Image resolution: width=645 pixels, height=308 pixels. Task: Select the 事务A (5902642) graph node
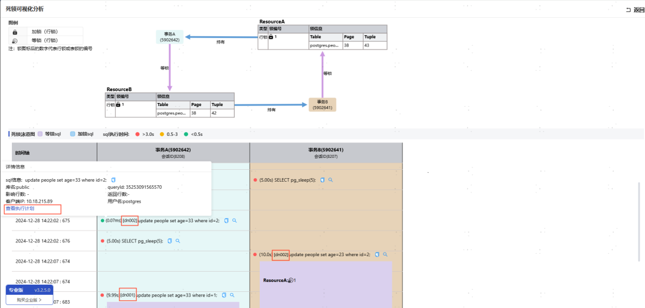pos(170,37)
